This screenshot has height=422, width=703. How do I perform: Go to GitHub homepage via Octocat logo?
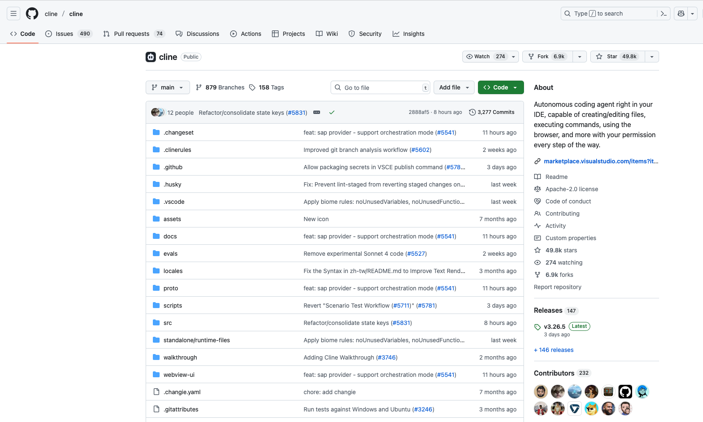(x=32, y=14)
